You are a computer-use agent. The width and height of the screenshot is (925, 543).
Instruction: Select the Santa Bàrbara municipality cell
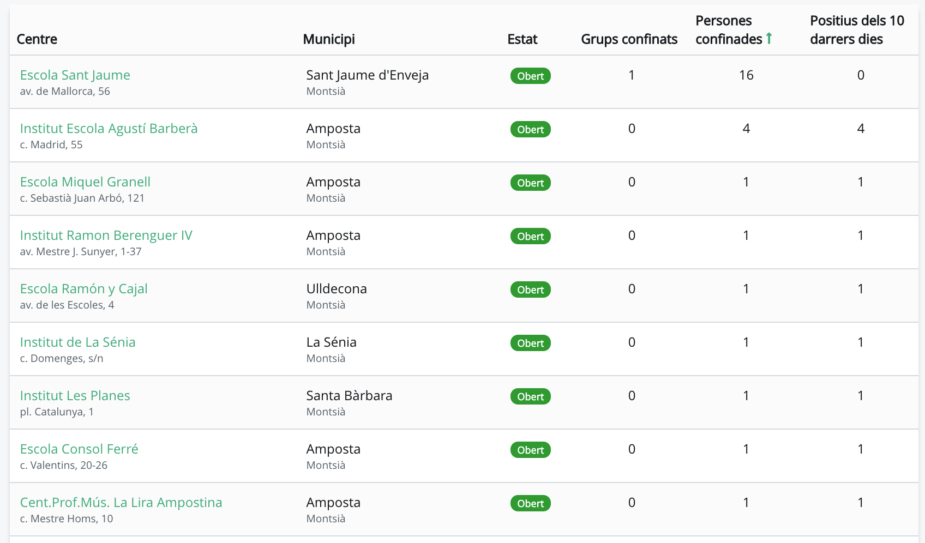[350, 396]
